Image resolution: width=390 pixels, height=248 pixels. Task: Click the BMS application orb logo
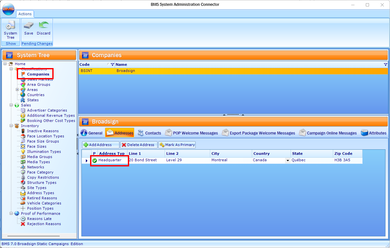click(8, 9)
